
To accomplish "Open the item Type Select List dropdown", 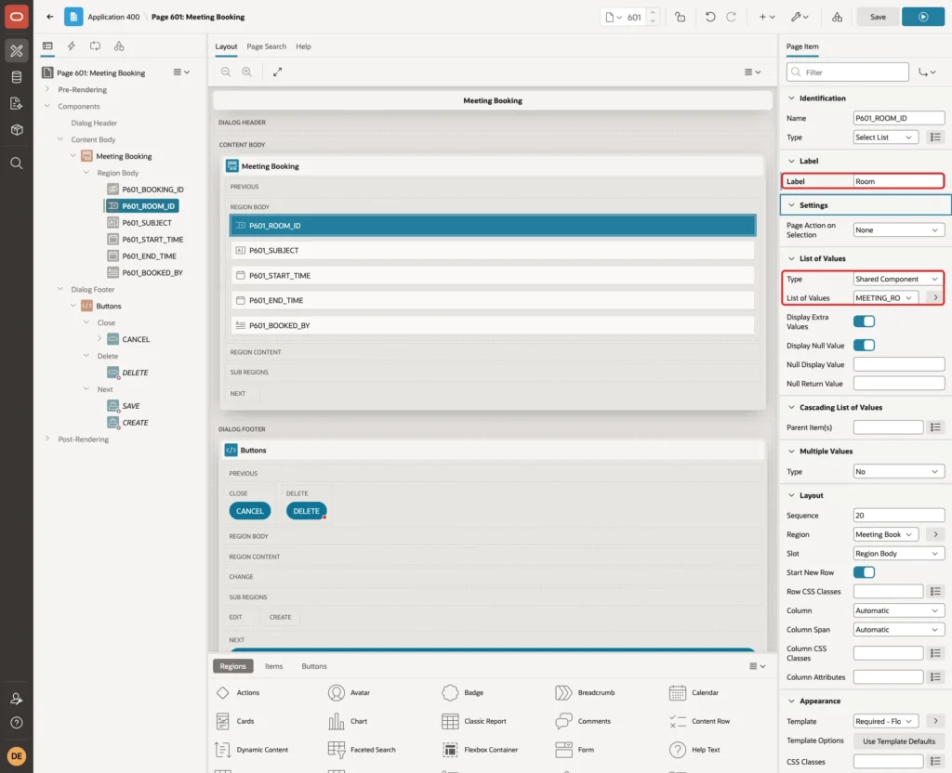I will [885, 138].
